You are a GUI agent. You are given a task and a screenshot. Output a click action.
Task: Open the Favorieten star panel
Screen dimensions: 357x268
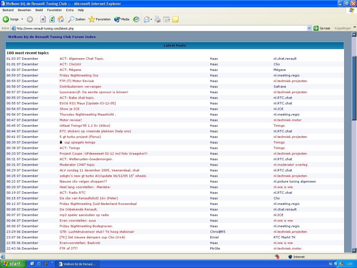tap(100, 19)
